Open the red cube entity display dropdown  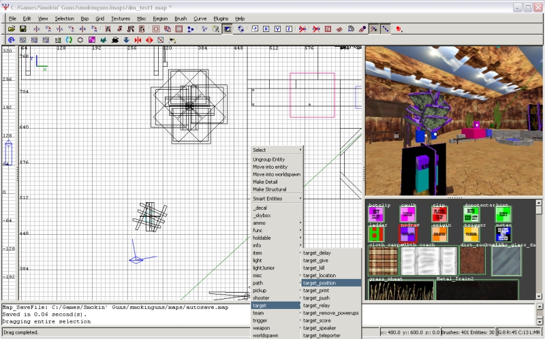[x=399, y=29]
